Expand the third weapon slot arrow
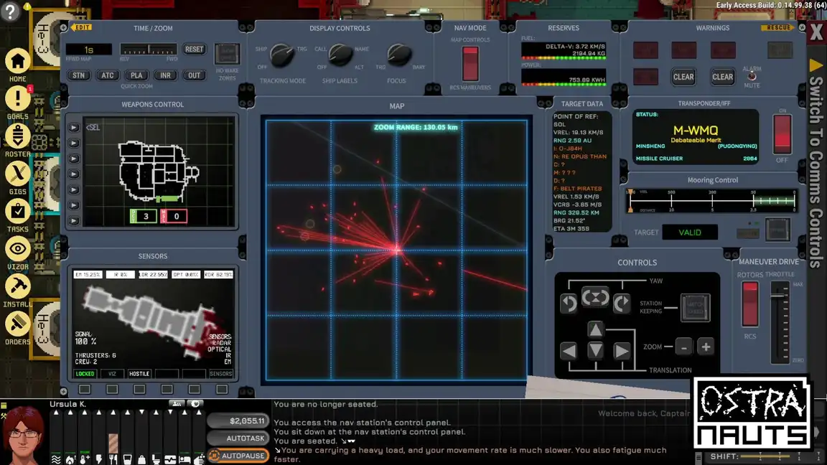 coord(74,159)
